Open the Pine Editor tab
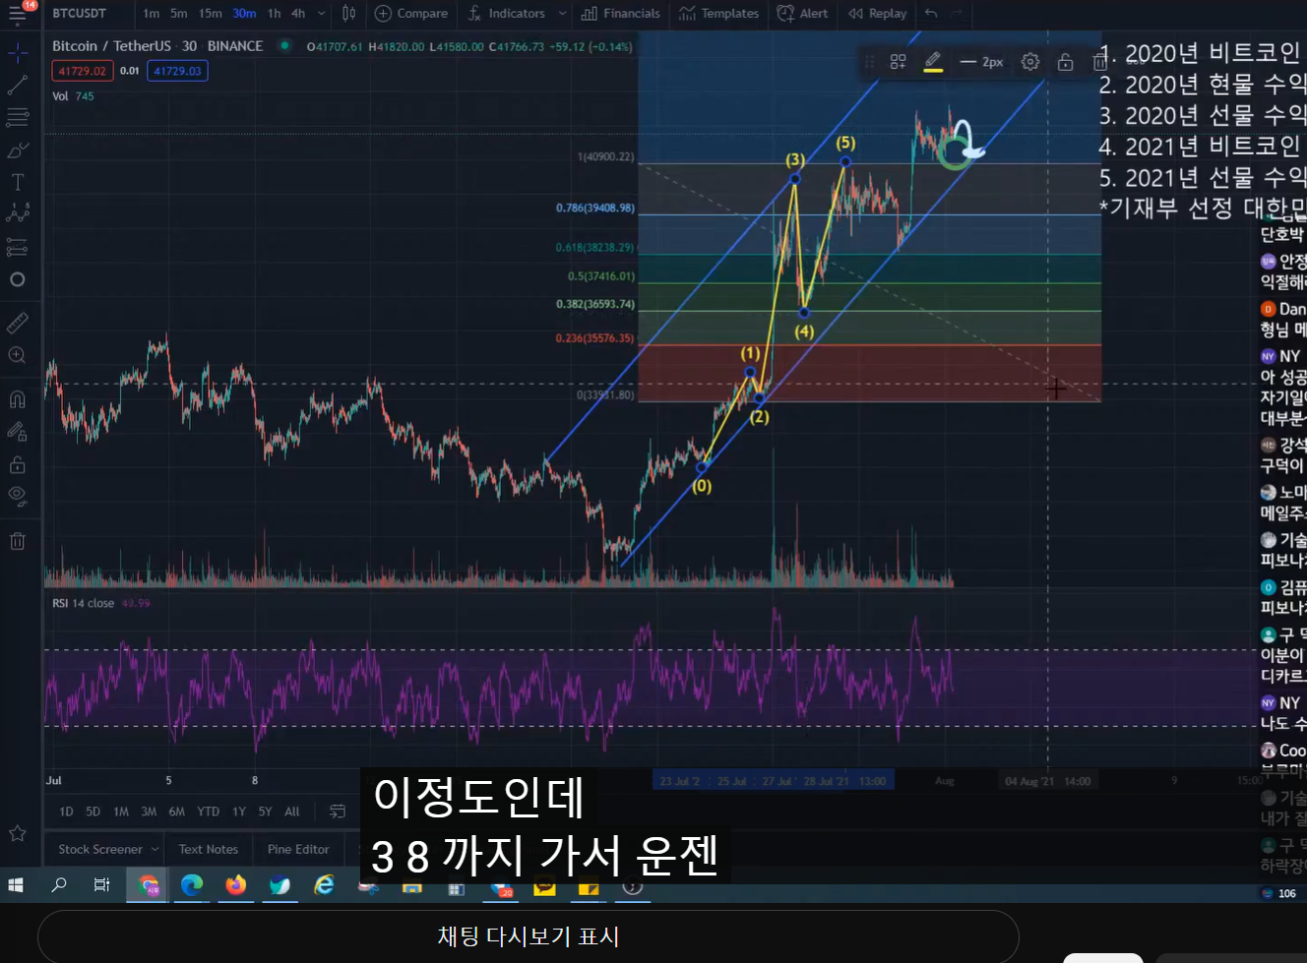Screen dimensions: 1307x963 [x=298, y=849]
